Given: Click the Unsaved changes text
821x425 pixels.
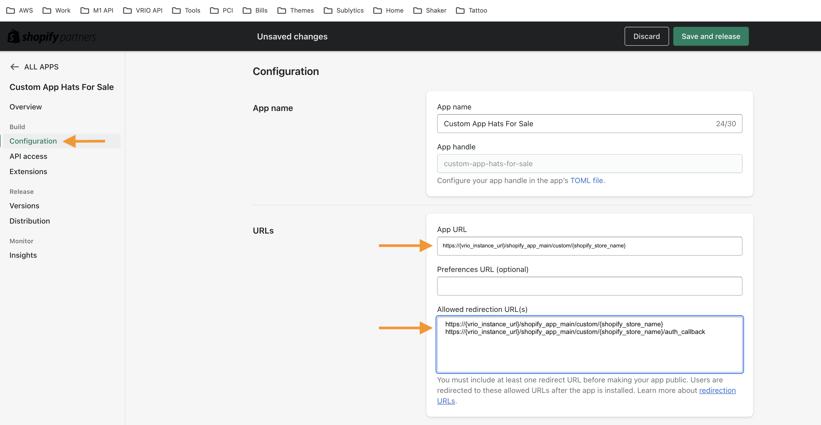Looking at the screenshot, I should pyautogui.click(x=292, y=37).
